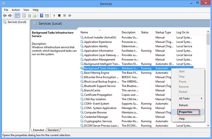Toggle Show/Hide Action Pane toolbar icon
212x139 pixels.
pyautogui.click(x=47, y=16)
